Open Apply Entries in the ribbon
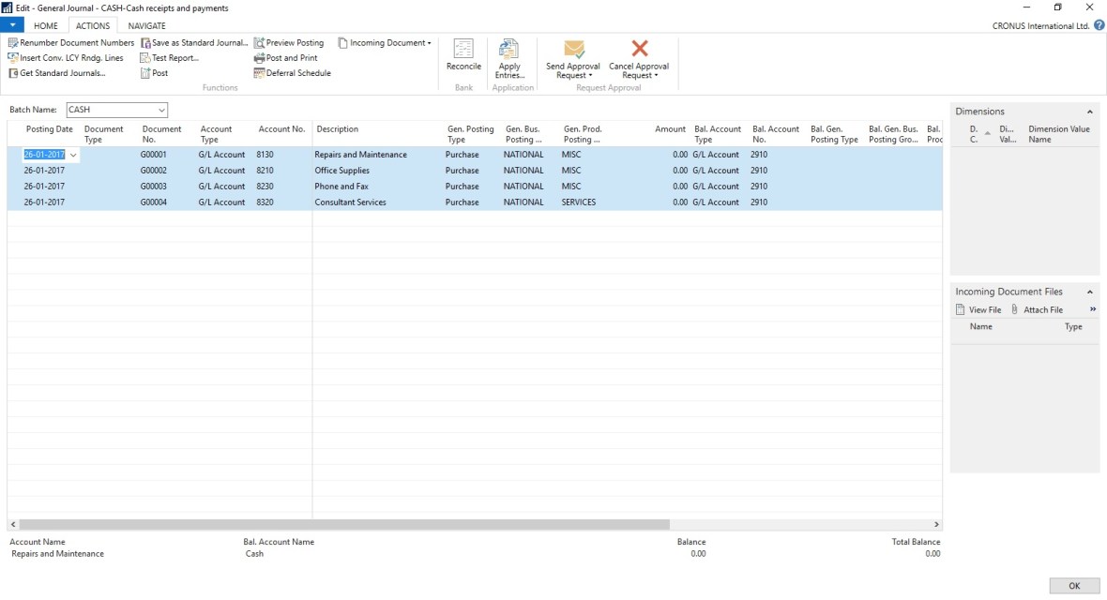The width and height of the screenshot is (1107, 600). 509,51
